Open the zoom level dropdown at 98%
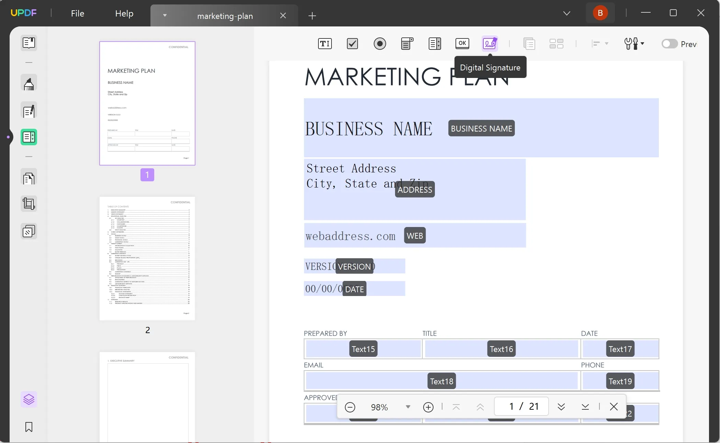Image resolution: width=720 pixels, height=443 pixels. point(408,407)
